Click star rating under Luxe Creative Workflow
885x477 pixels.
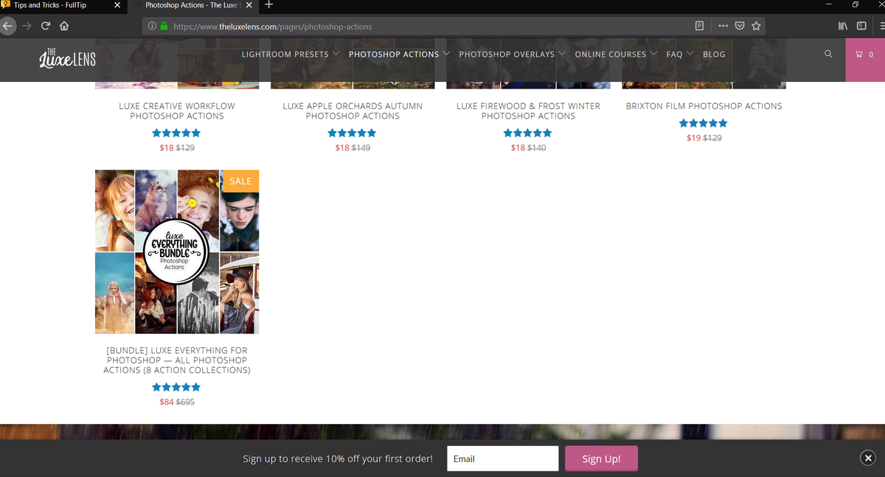176,133
